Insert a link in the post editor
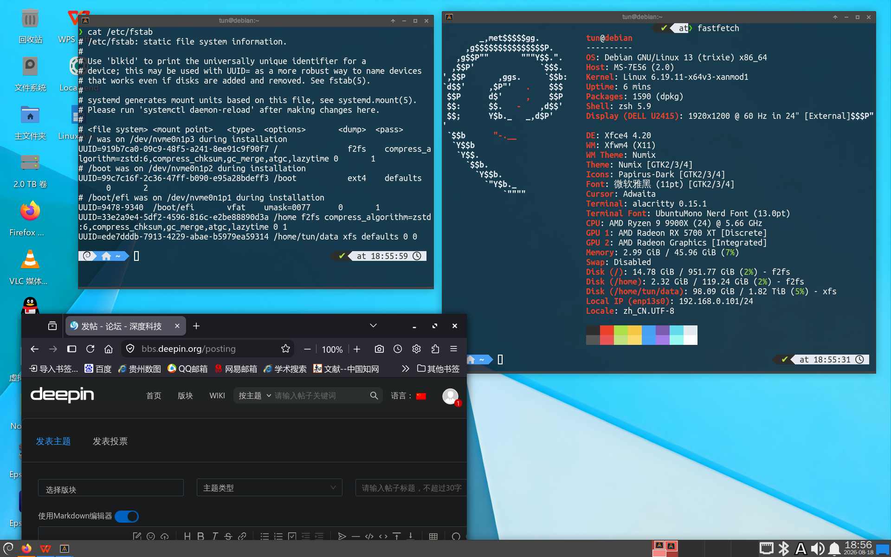The image size is (891, 557). (x=242, y=536)
